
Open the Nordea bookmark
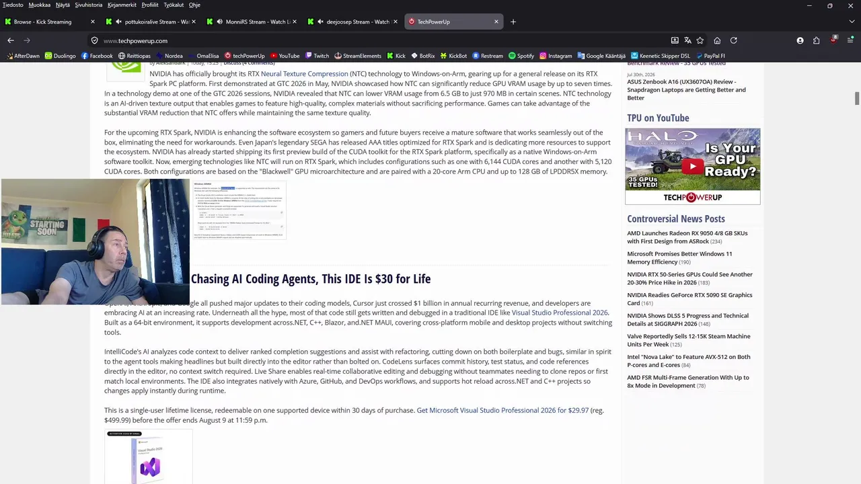click(x=170, y=56)
